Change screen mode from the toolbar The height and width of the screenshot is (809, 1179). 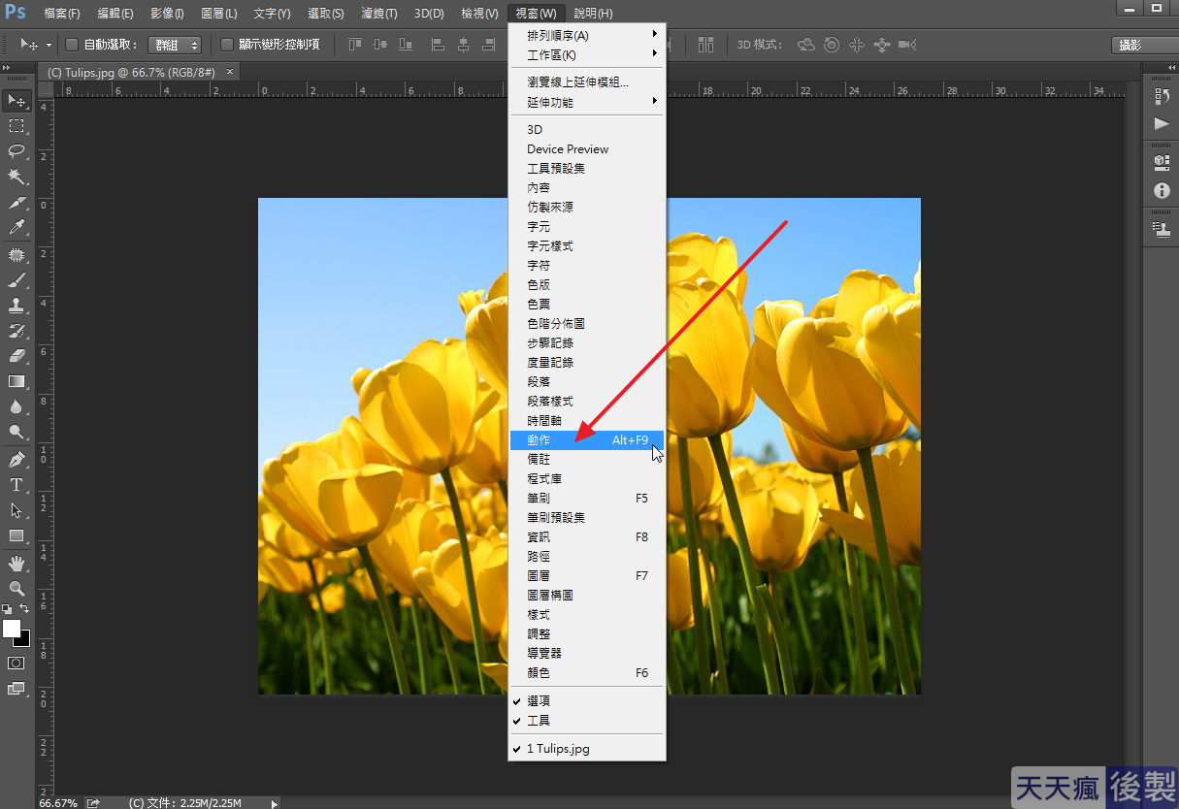click(16, 690)
